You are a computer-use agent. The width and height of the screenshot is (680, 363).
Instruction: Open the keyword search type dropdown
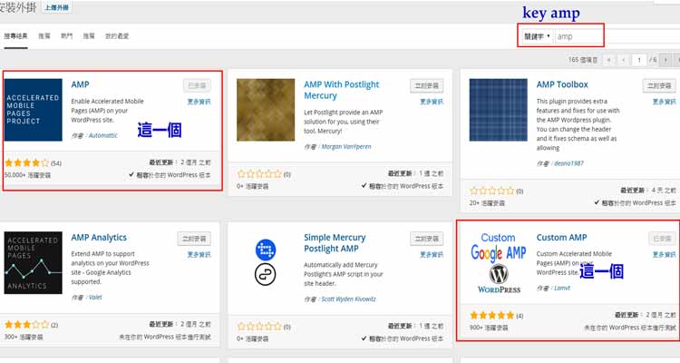pyautogui.click(x=537, y=36)
